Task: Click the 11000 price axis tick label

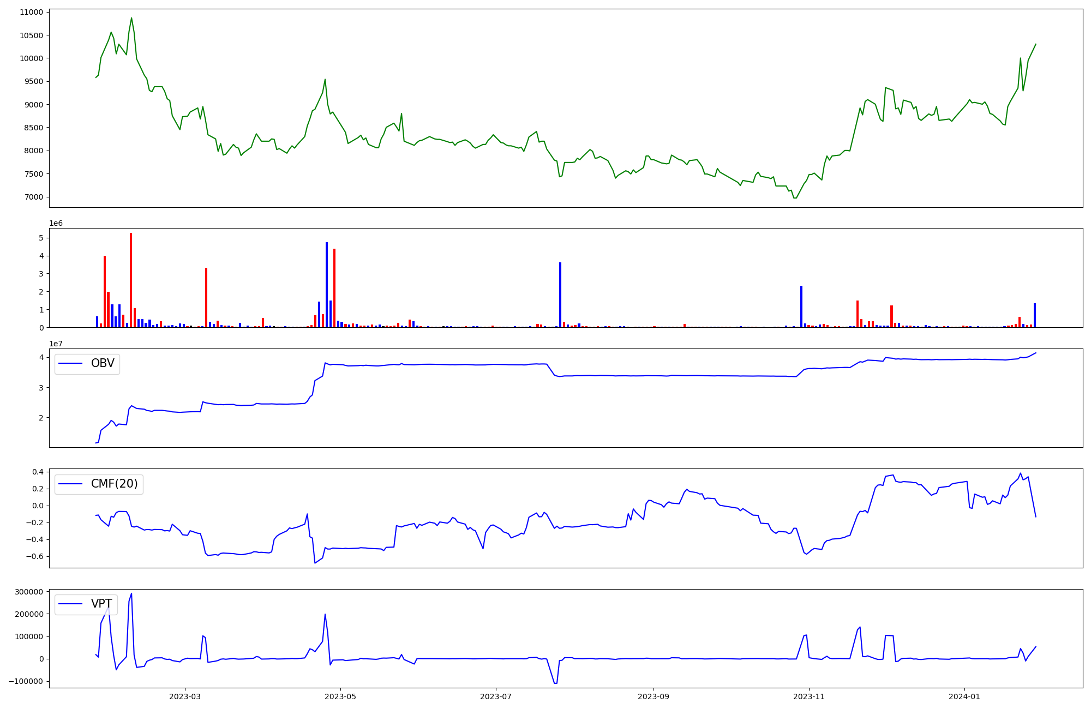Action: click(x=31, y=12)
